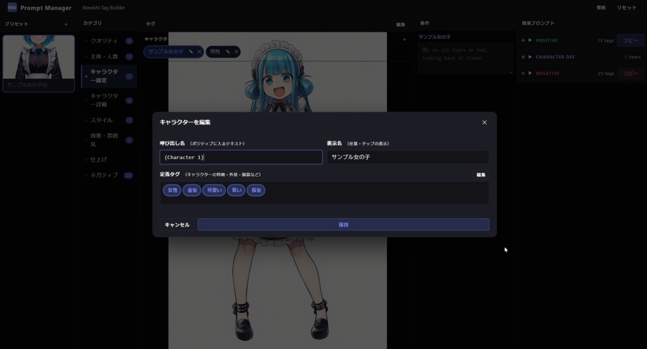Close the キャラクターを編集 dialog with the X
647x349 pixels.
click(x=485, y=122)
